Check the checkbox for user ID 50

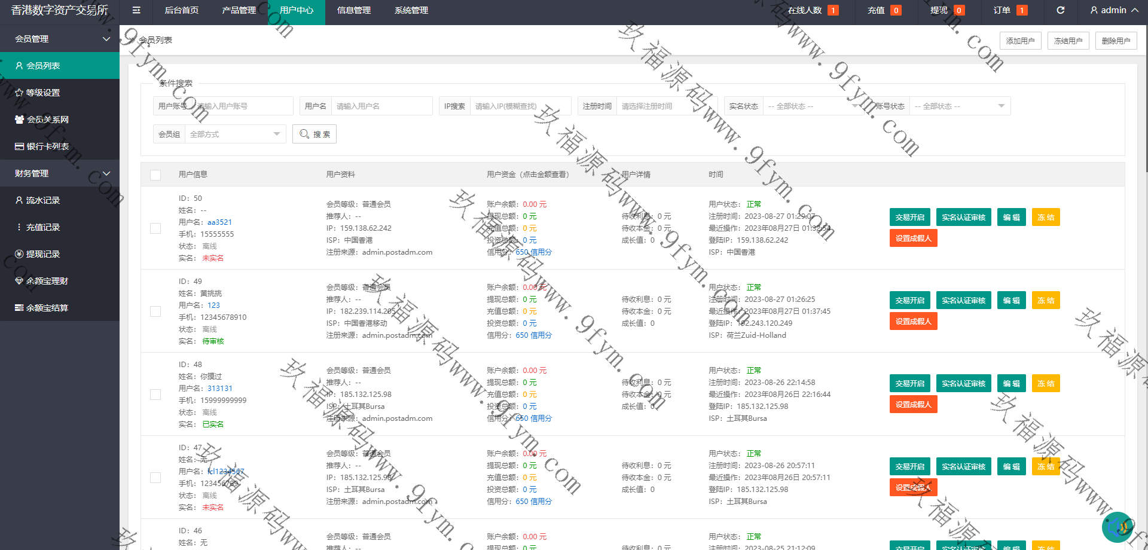155,228
